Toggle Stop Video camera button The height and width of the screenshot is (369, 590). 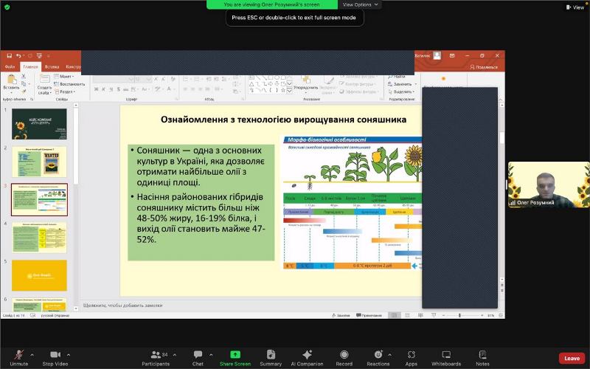55,355
